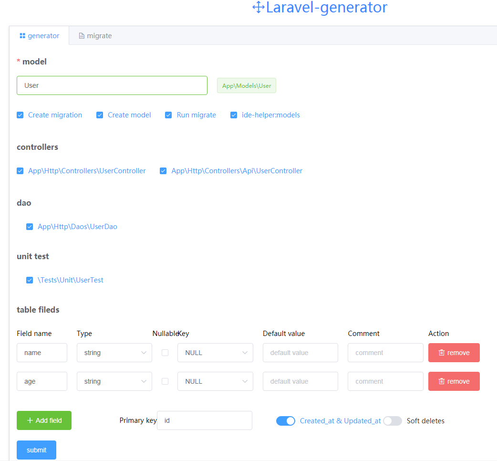Switch to the migrate tab
This screenshot has width=497, height=461.
click(x=95, y=36)
